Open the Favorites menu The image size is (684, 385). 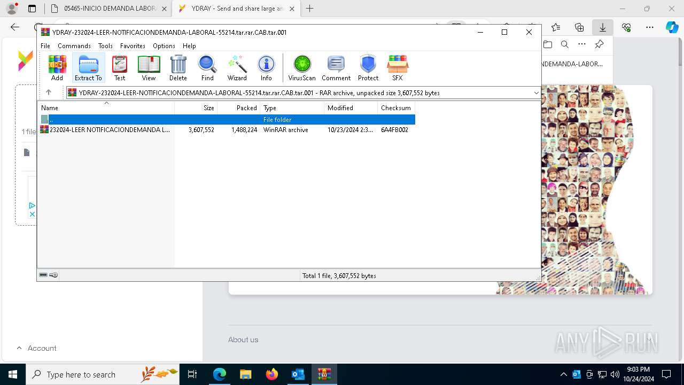pos(133,46)
